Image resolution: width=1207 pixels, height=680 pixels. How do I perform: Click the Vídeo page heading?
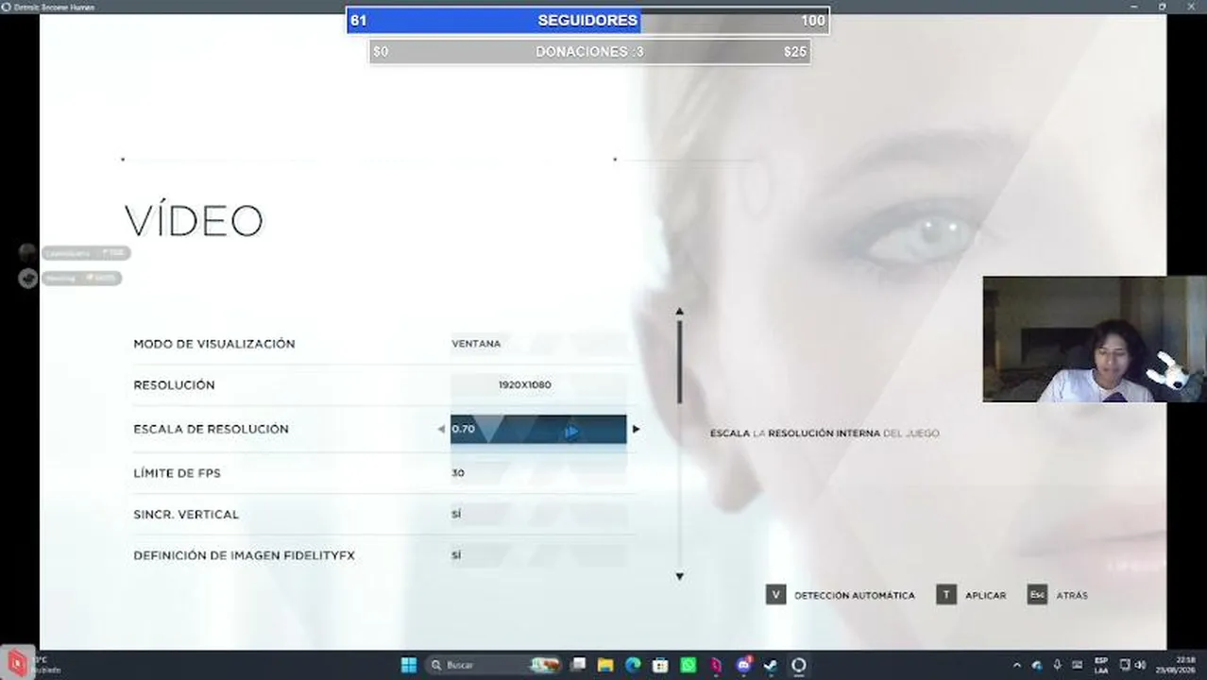(194, 220)
